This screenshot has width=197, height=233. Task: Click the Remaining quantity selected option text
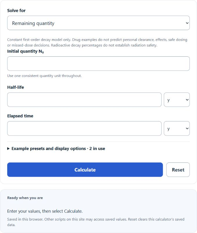pyautogui.click(x=33, y=23)
